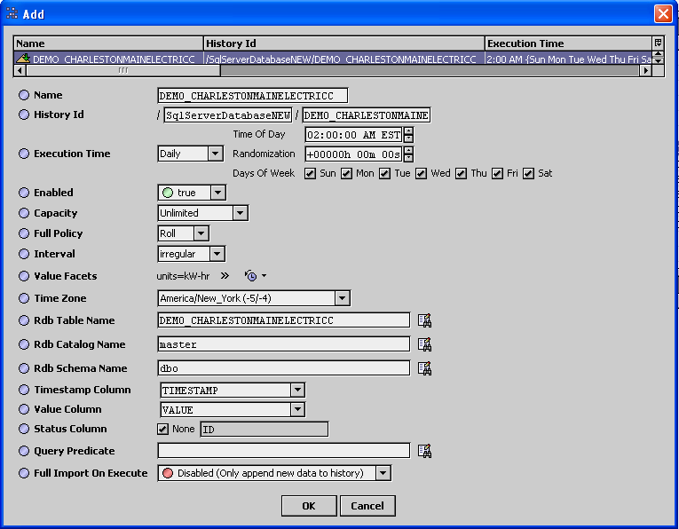Uncheck the Sun day checkbox

pyautogui.click(x=310, y=173)
